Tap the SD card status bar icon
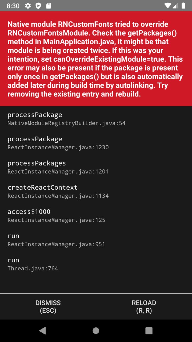192x342 pixels. click(x=49, y=6)
